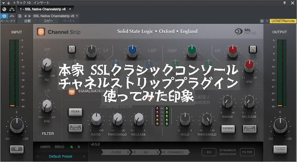Open the dropdown arrow next to gear
The image size is (297, 162).
coord(267,21)
